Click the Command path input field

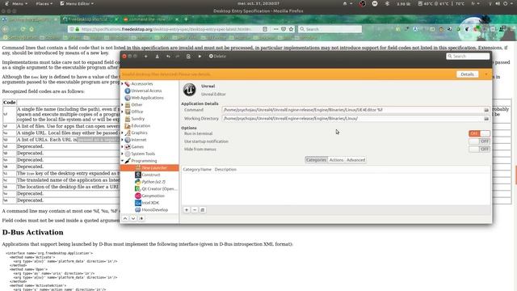[352, 110]
